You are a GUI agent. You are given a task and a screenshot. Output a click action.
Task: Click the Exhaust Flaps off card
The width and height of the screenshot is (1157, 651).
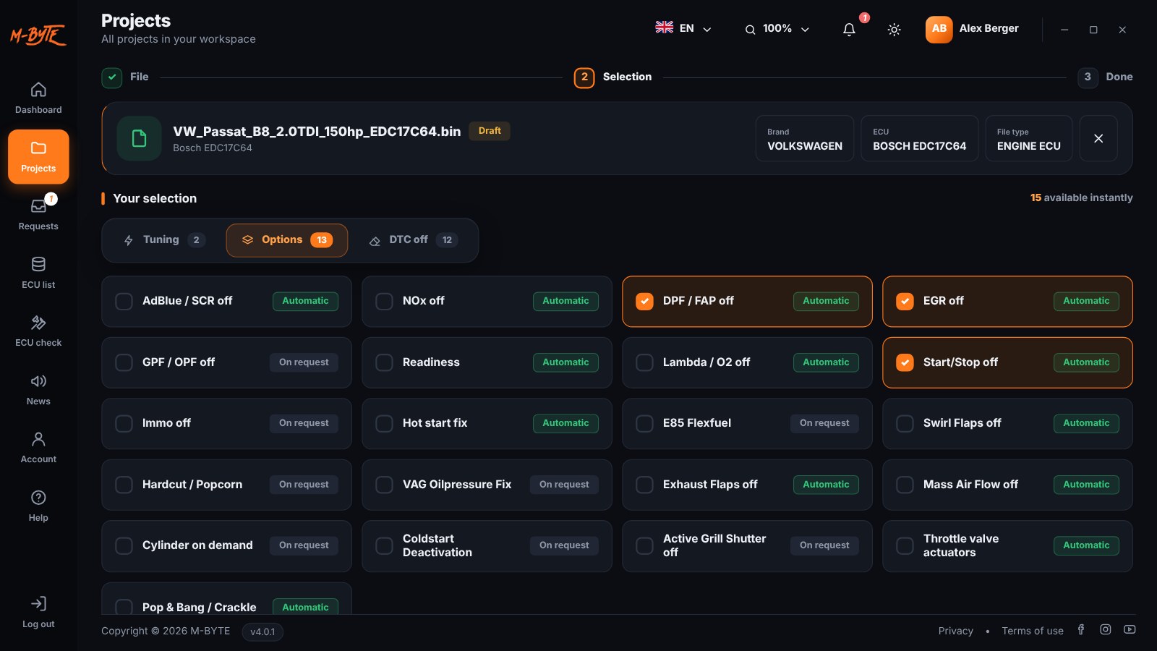747,485
